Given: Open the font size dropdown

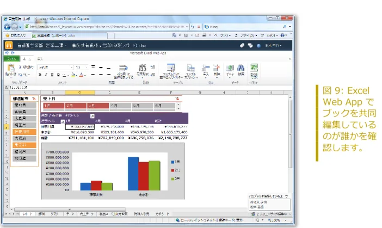Looking at the screenshot, I should click(86, 67).
